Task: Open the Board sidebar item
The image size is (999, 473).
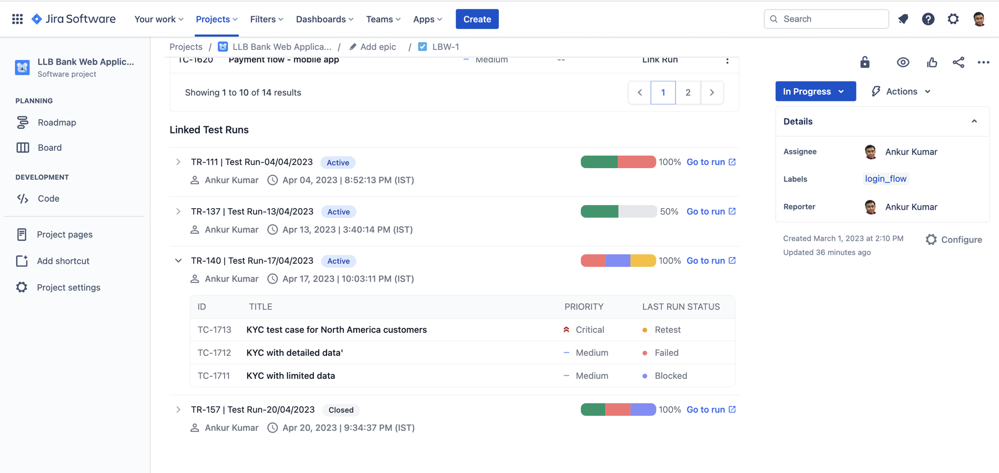Action: click(49, 148)
